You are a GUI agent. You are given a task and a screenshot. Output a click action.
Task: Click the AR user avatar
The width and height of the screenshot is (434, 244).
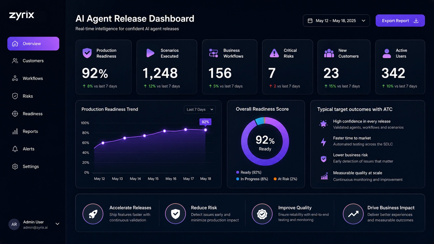coord(14,224)
